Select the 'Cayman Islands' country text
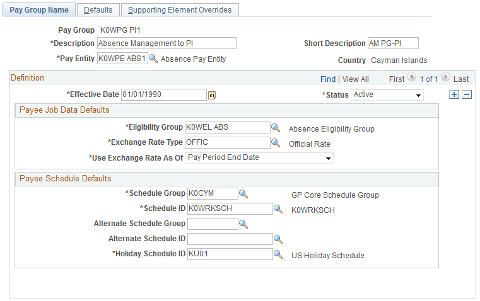The height and width of the screenshot is (301, 480). tap(399, 60)
